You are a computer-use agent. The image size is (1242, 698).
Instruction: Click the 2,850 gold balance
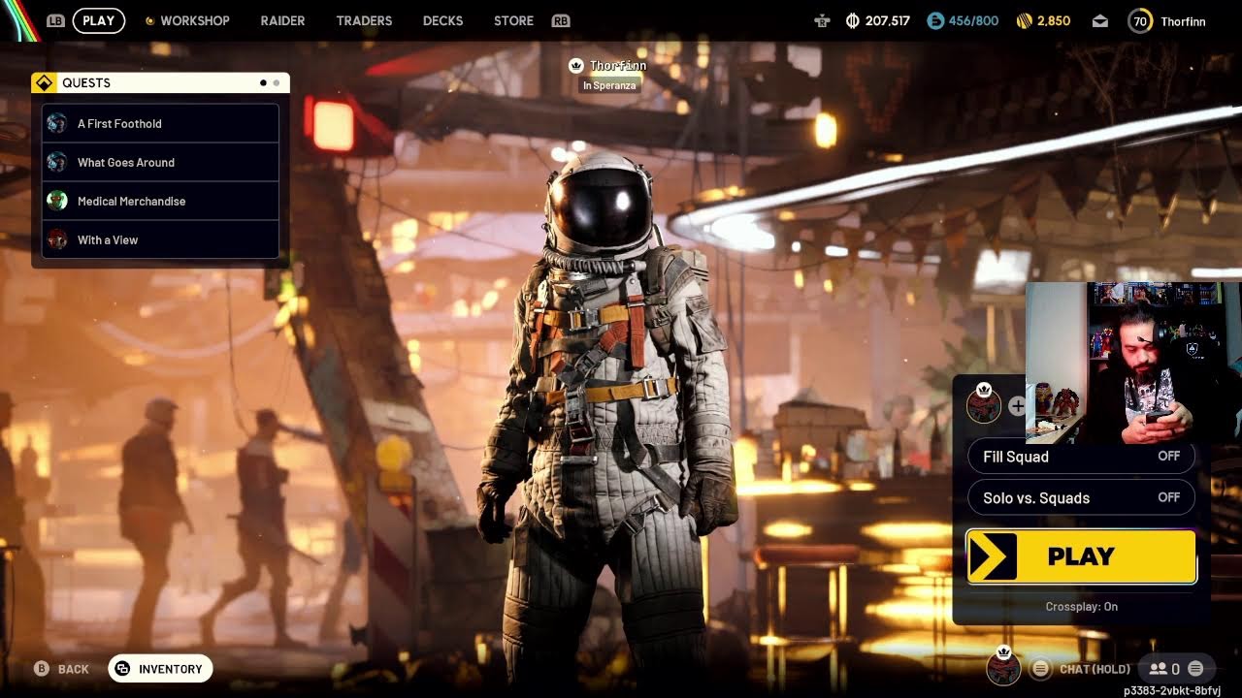point(1054,20)
